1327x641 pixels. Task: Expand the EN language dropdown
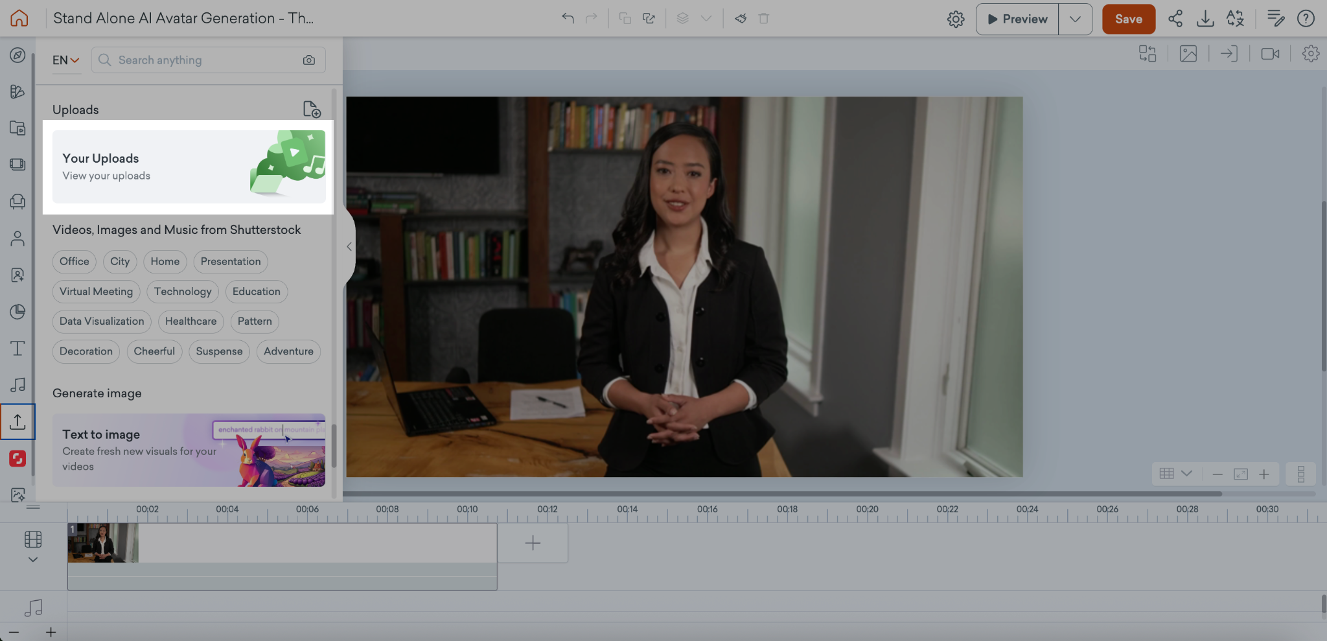[65, 60]
